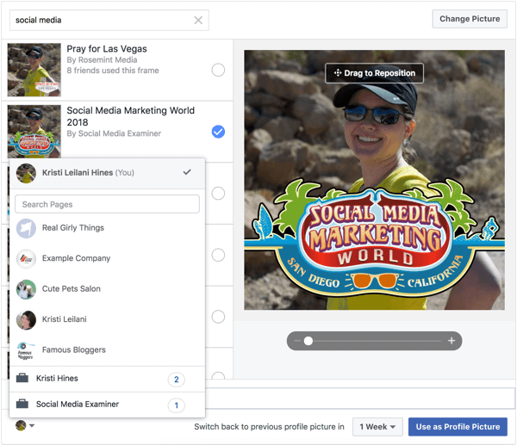Screen dimensions: 517x445
Task: Clear the social media search field
Action: pos(198,21)
